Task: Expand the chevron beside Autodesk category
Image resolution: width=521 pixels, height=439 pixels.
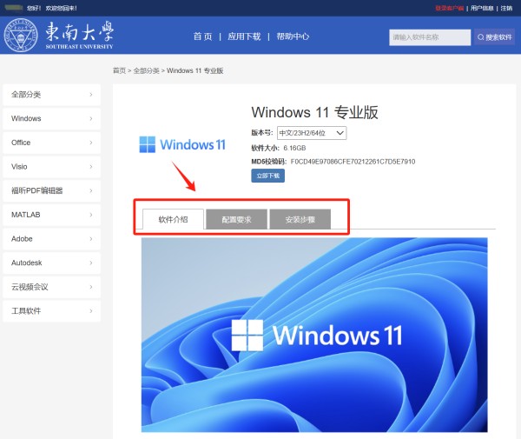Action: 91,263
